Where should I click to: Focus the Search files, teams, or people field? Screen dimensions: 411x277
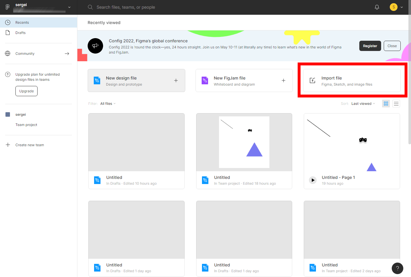126,7
